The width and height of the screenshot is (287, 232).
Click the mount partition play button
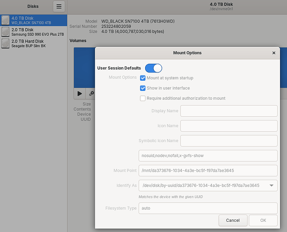coord(80,93)
